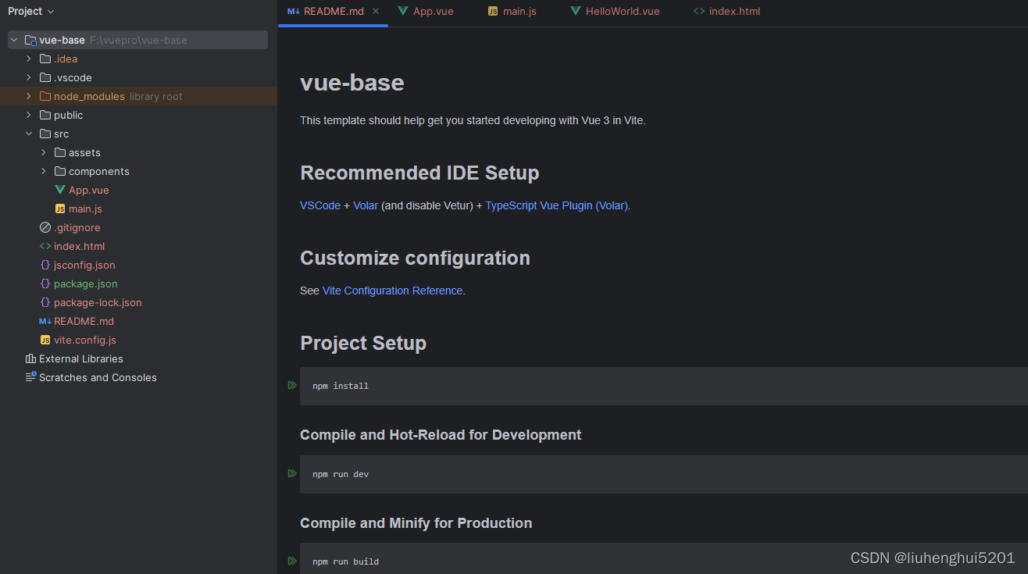This screenshot has width=1028, height=574.
Task: Close the README.md editor tab
Action: coord(376,11)
